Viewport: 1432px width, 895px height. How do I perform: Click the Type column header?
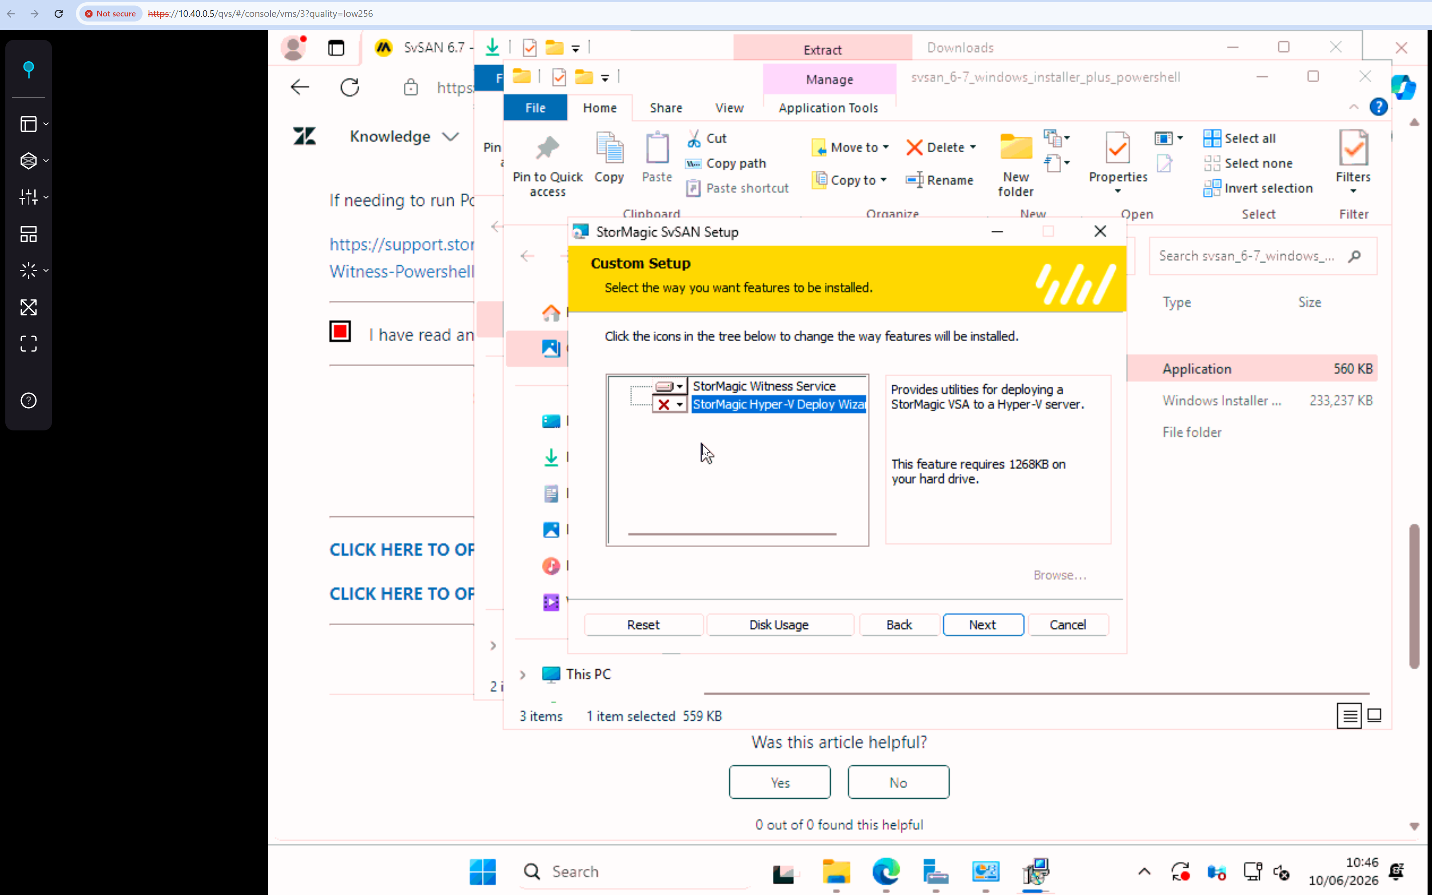(x=1177, y=303)
